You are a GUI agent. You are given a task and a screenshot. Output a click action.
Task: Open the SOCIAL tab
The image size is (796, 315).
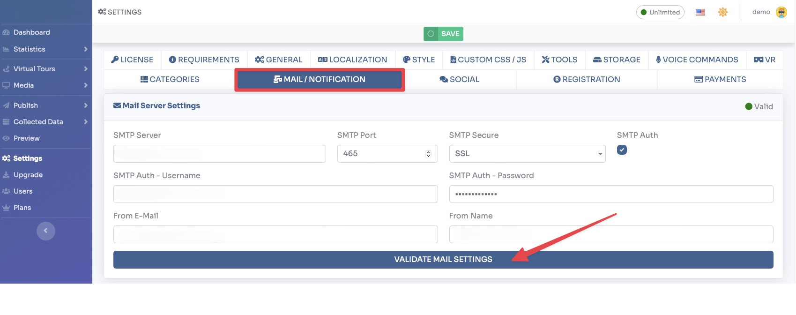pos(460,80)
